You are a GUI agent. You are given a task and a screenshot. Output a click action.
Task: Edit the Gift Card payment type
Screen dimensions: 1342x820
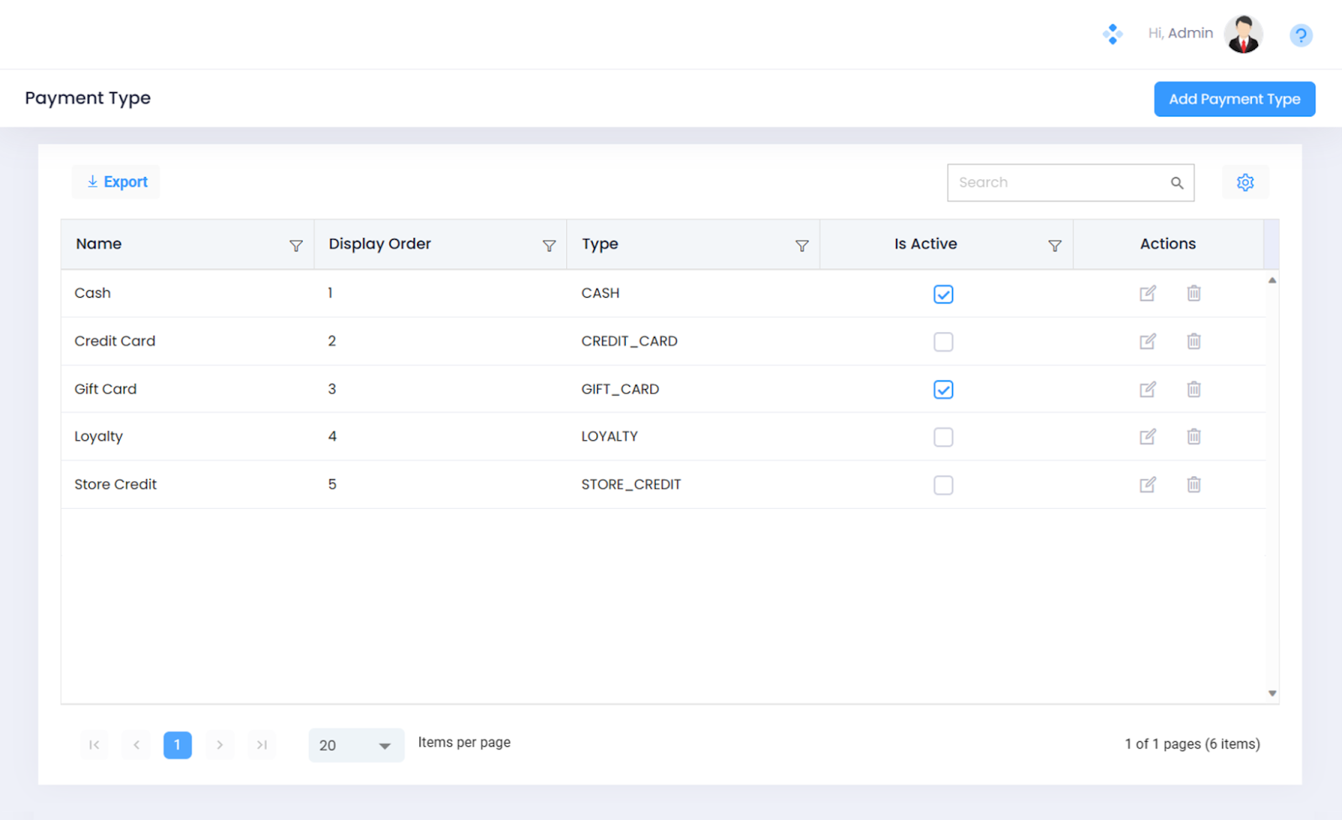(1147, 389)
